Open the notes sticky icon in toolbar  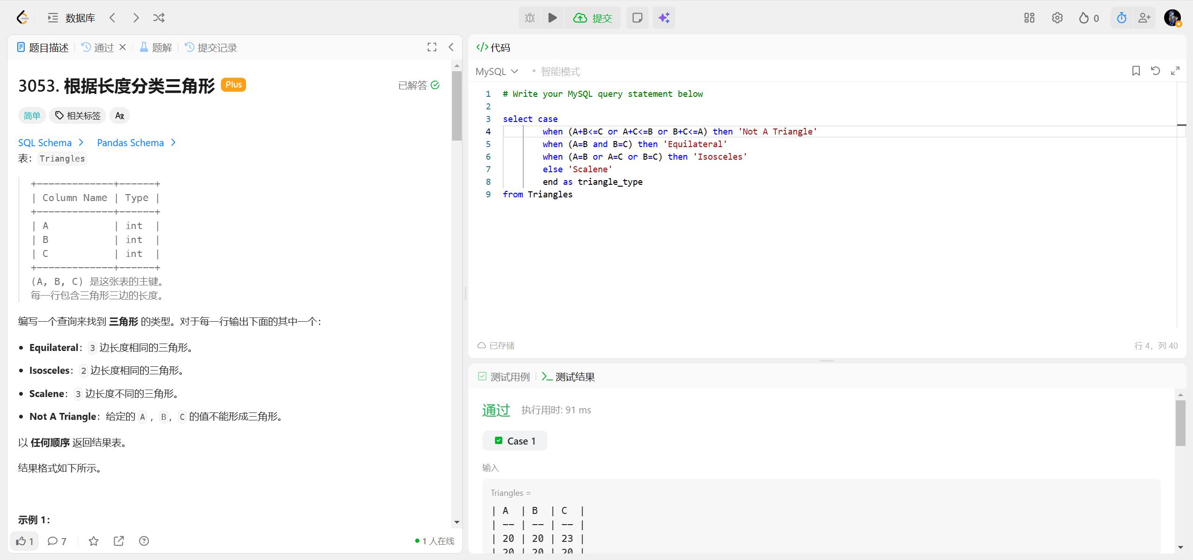click(637, 18)
